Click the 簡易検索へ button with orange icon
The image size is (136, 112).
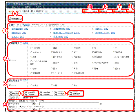105,11
